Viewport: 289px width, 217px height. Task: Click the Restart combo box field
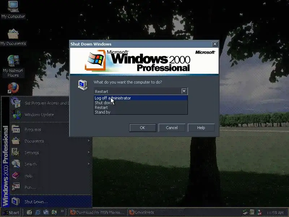(141, 92)
